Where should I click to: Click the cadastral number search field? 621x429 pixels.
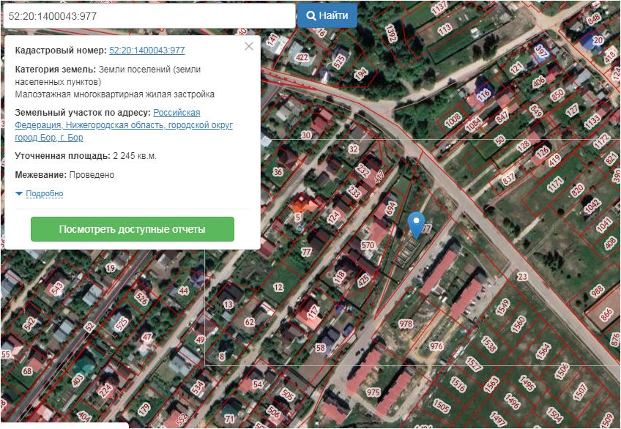coord(149,15)
